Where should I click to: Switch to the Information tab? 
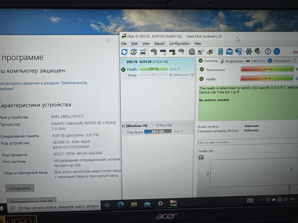279,61
